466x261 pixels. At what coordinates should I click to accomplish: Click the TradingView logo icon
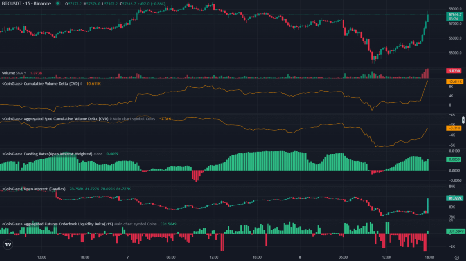click(8, 245)
